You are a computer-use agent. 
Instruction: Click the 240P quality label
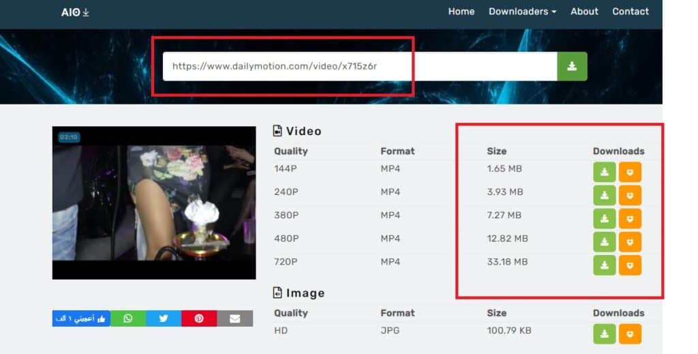(x=286, y=192)
